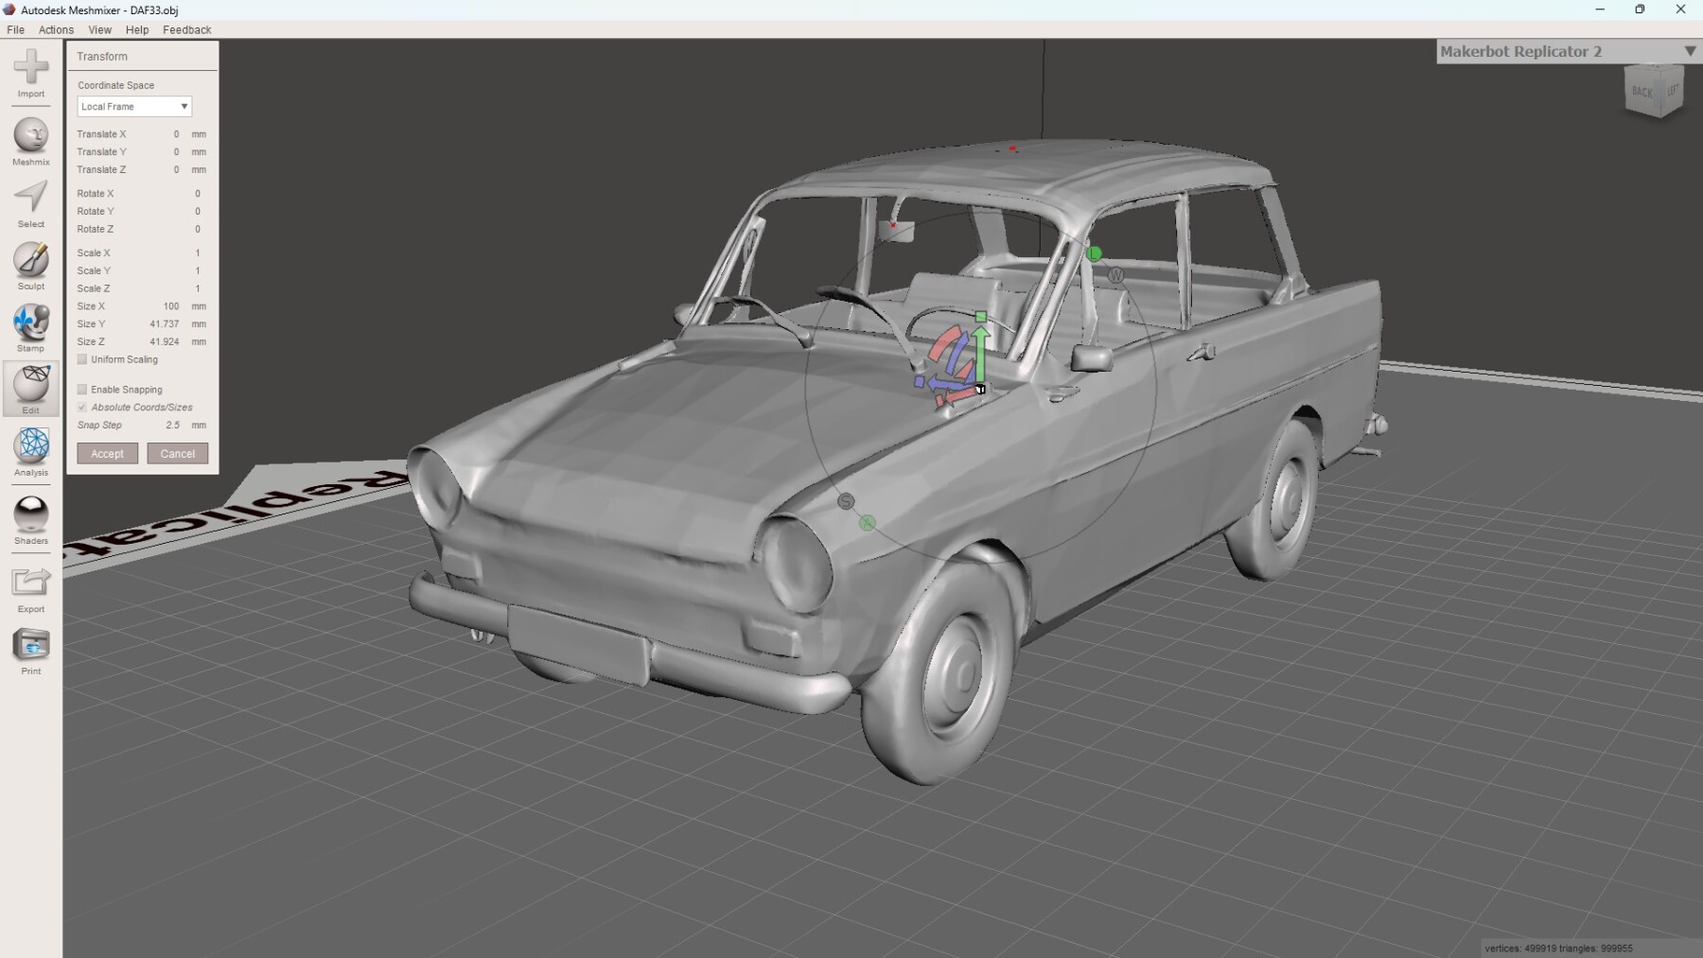Image resolution: width=1703 pixels, height=958 pixels.
Task: Click the Export icon
Action: [31, 583]
